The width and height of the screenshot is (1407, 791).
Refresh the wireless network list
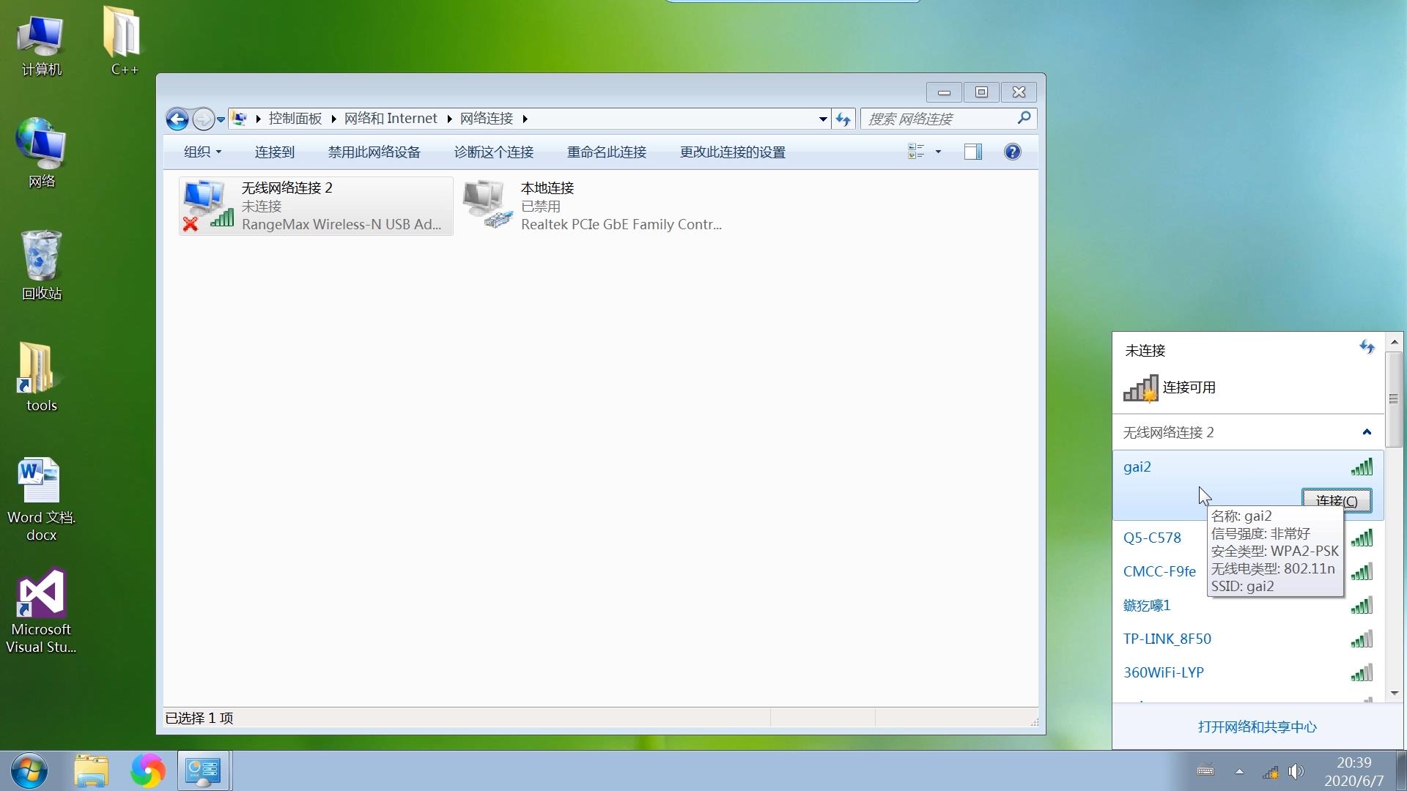(x=1367, y=347)
